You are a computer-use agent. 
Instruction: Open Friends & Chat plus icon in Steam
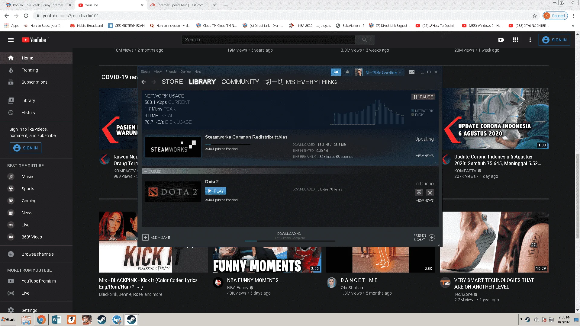(432, 238)
